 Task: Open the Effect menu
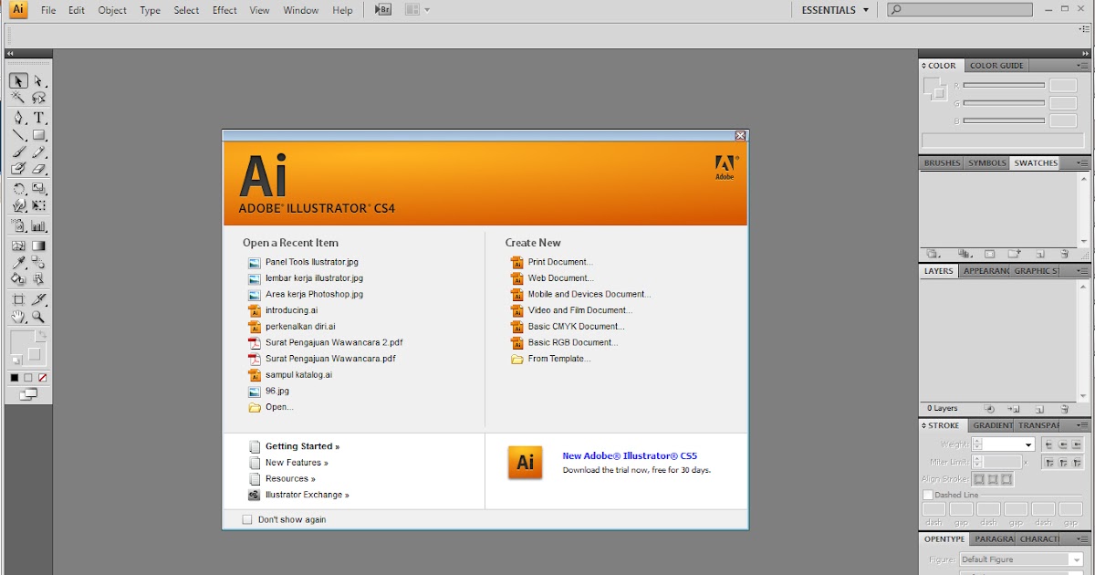coord(224,10)
